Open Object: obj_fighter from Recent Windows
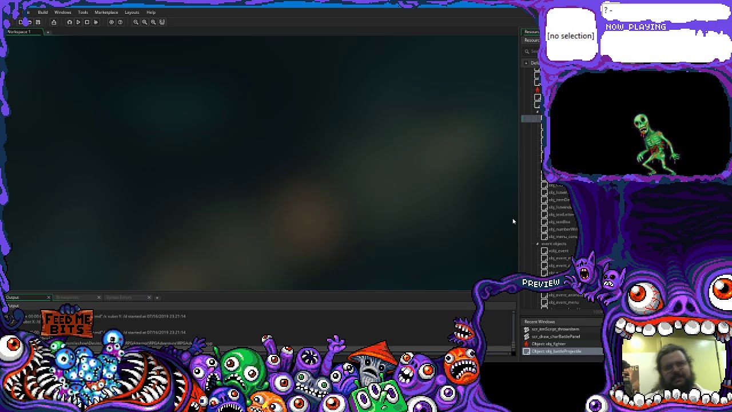Screen dimensions: 732x412 point(548,344)
